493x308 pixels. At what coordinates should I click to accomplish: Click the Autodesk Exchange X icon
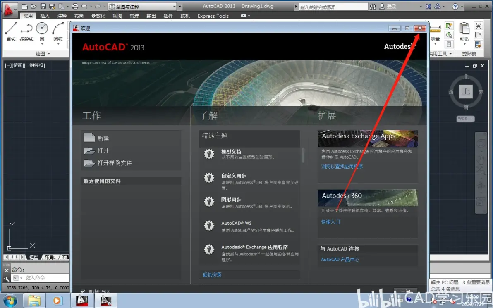point(428,6)
